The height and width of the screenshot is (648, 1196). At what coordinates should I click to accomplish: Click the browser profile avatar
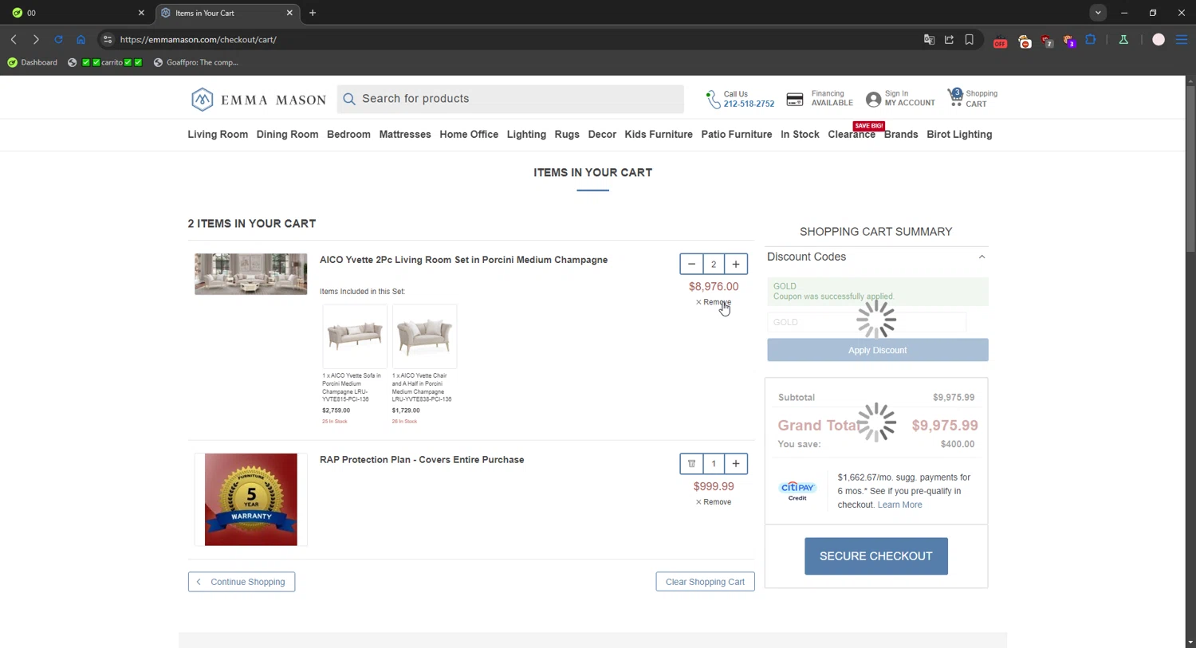(1159, 40)
